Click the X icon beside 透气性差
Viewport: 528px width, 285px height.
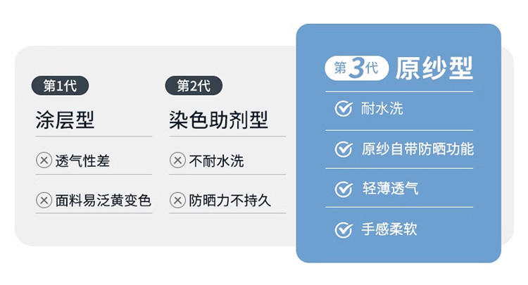click(44, 161)
